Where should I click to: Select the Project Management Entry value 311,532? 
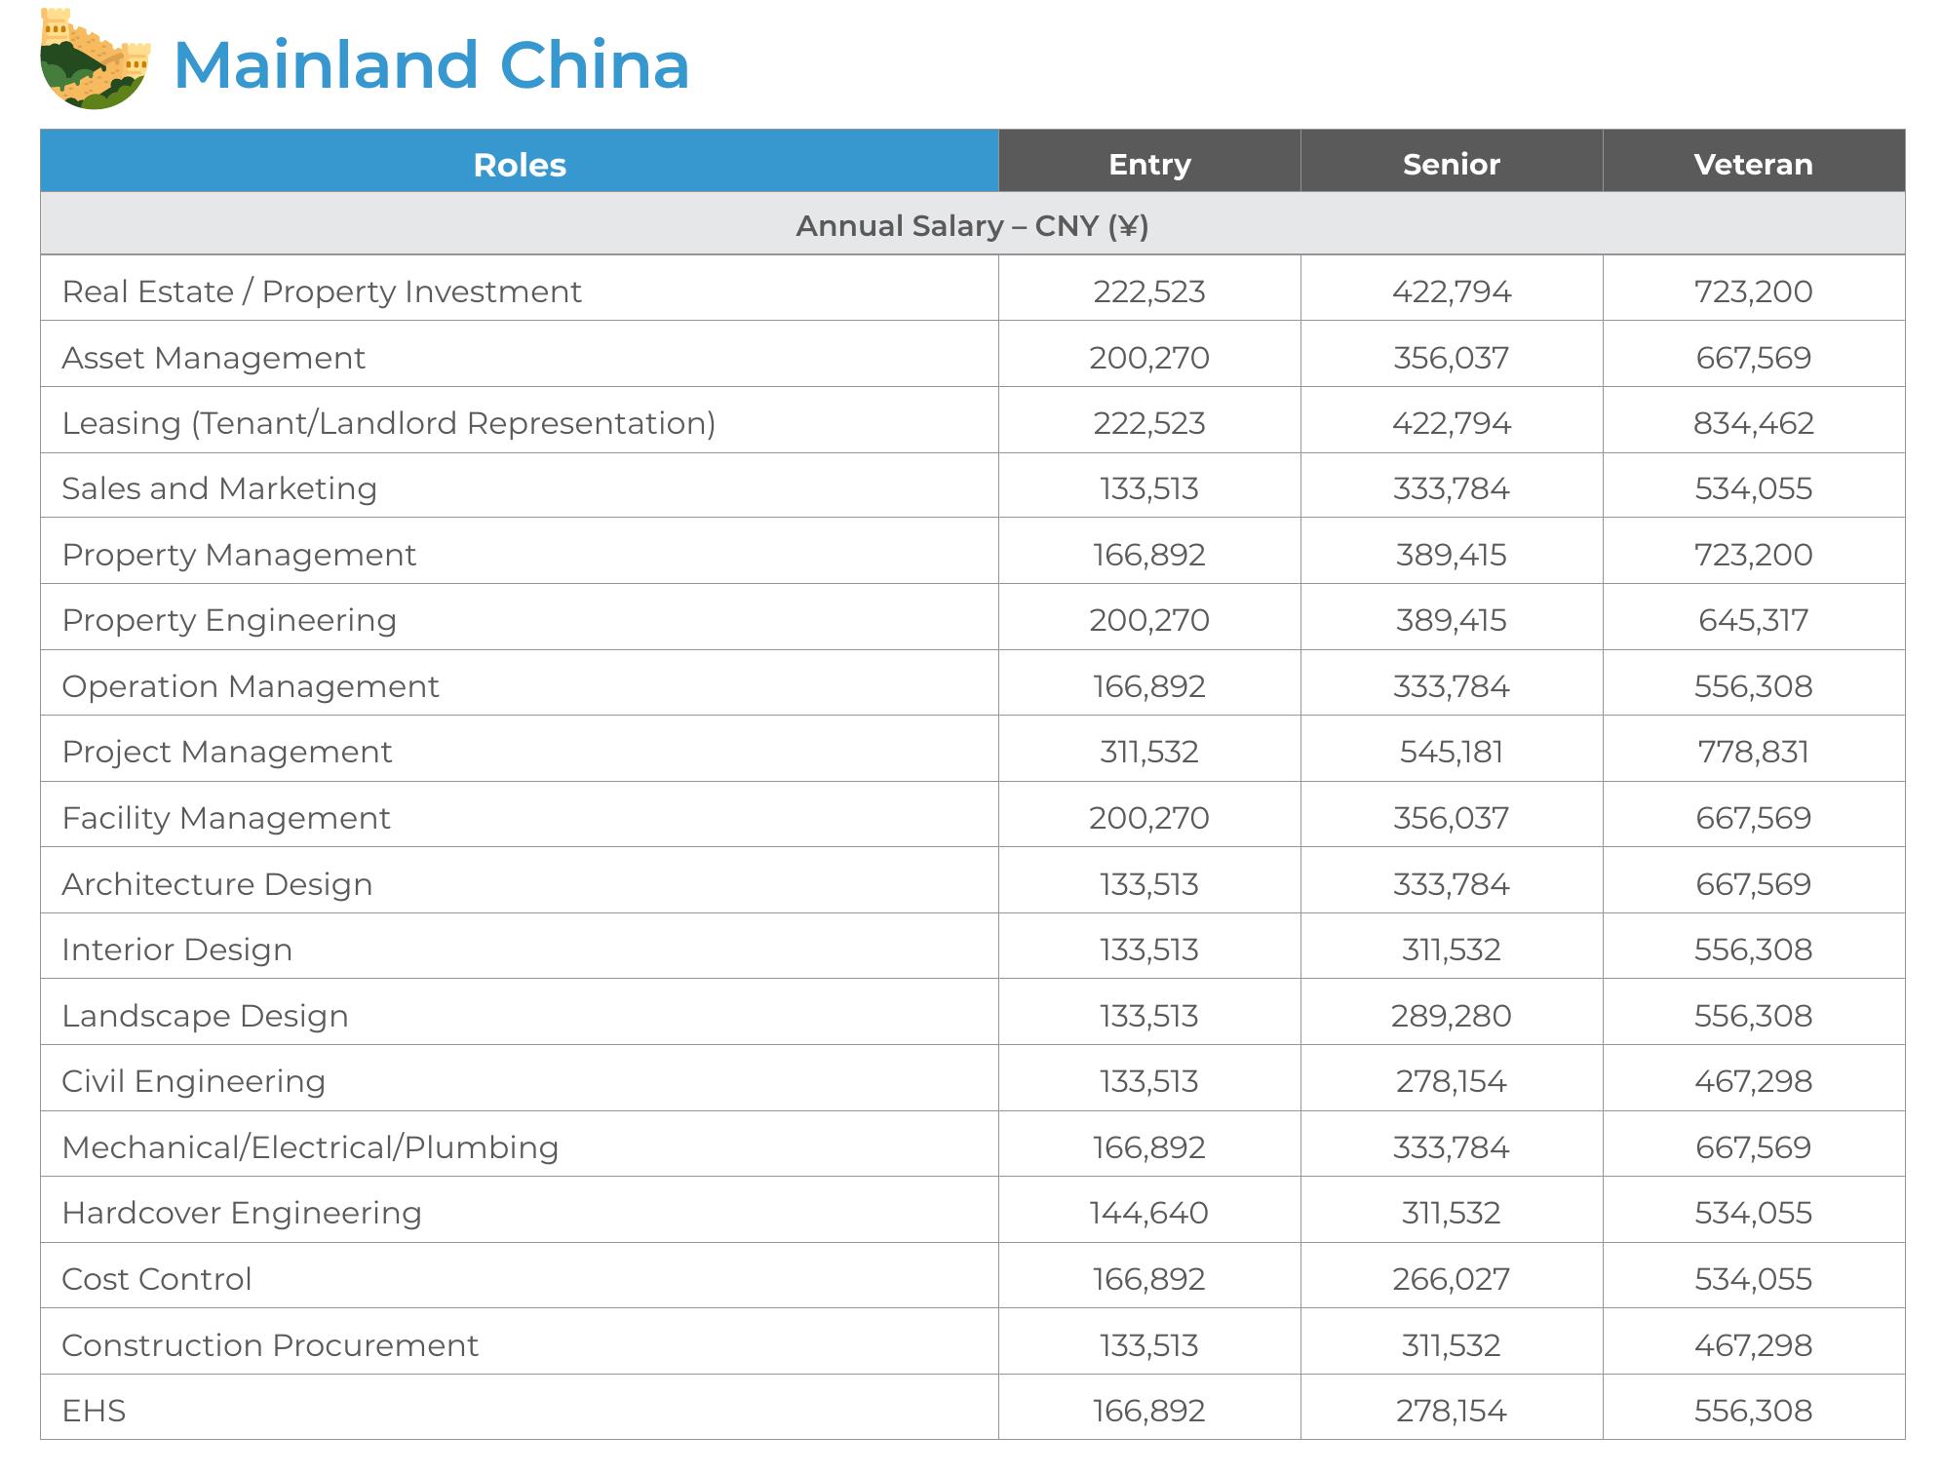1149,752
